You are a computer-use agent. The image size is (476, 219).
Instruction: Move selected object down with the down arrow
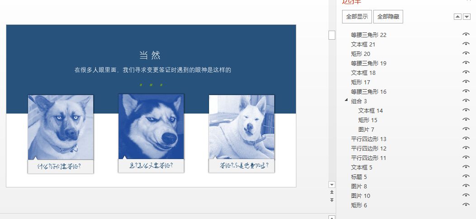[466, 17]
